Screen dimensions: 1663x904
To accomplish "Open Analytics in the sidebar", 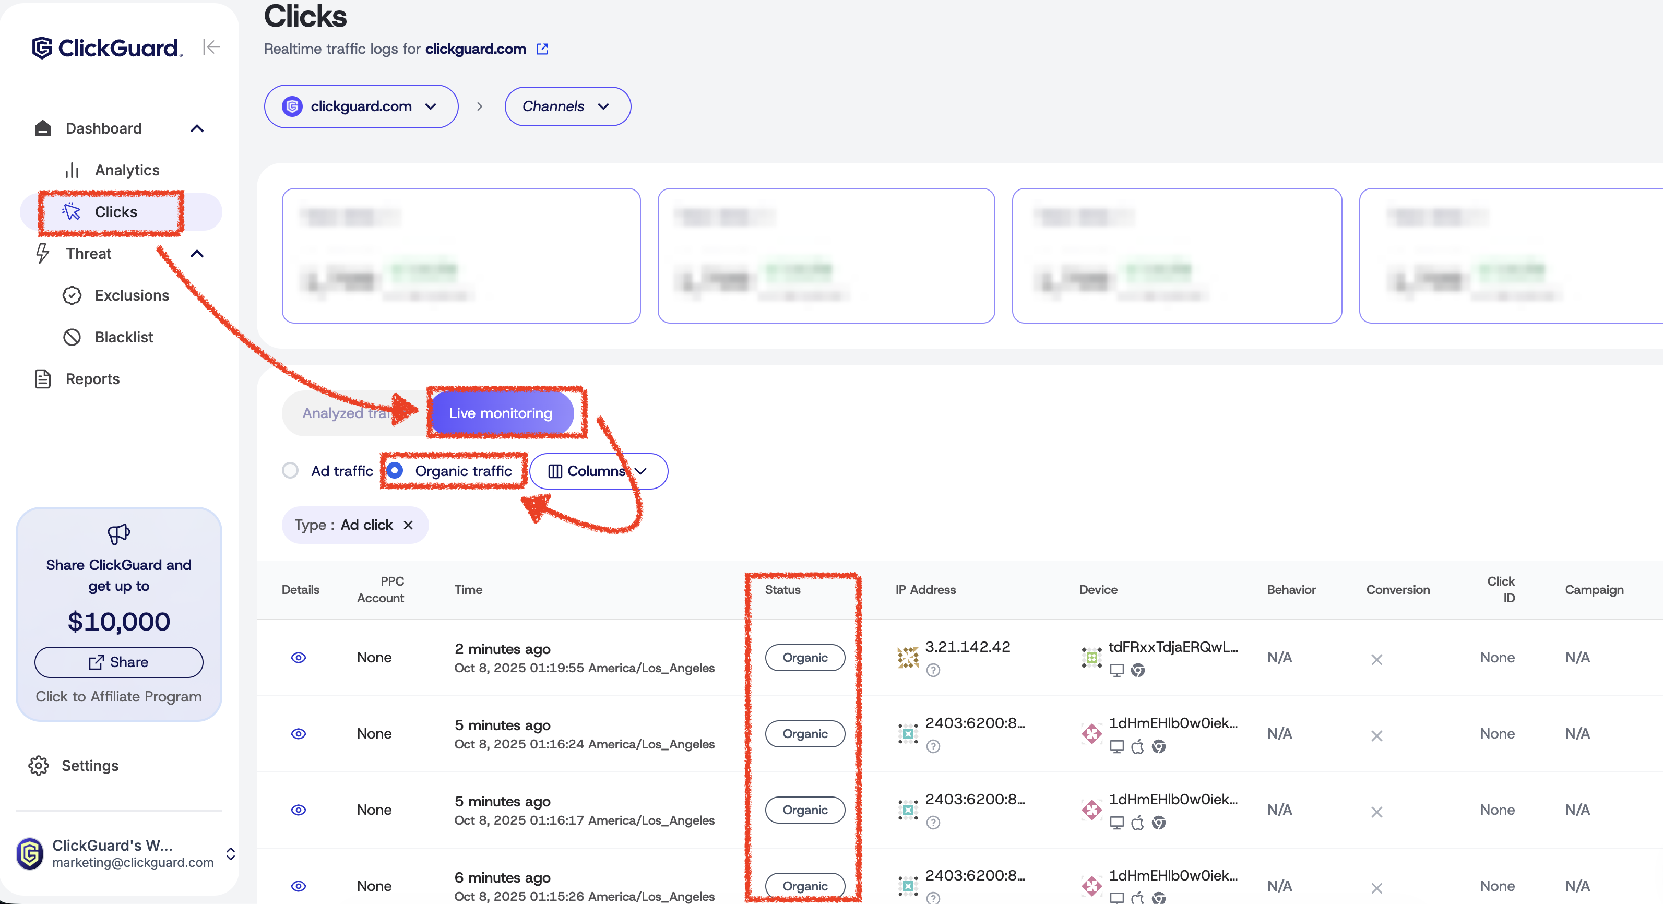I will (x=126, y=170).
